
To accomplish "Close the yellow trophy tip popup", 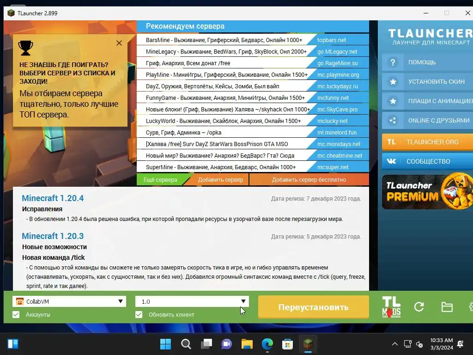I will (119, 43).
